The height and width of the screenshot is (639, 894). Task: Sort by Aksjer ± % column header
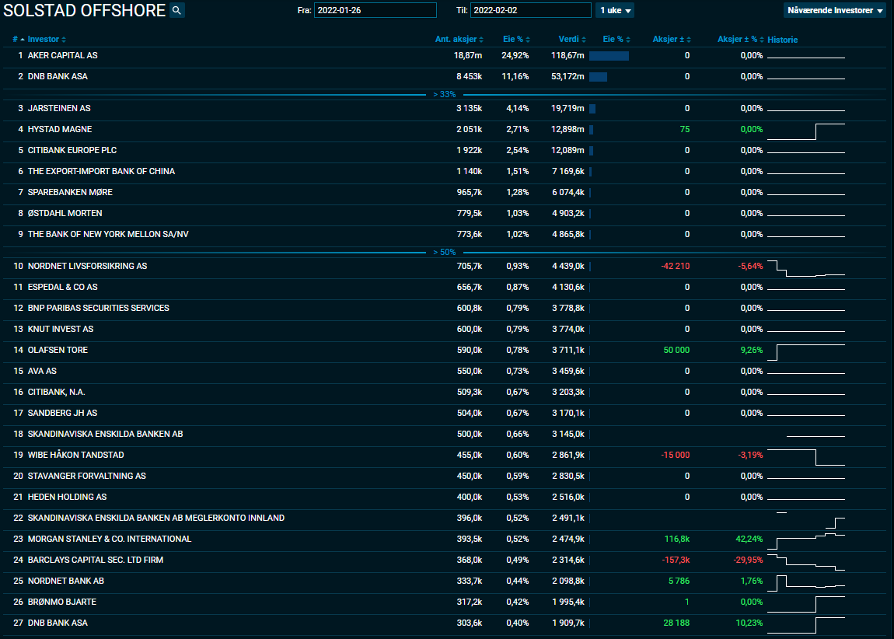741,40
